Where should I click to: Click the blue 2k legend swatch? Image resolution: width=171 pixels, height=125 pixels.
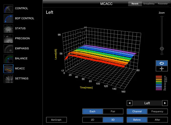pyautogui.click(x=159, y=85)
